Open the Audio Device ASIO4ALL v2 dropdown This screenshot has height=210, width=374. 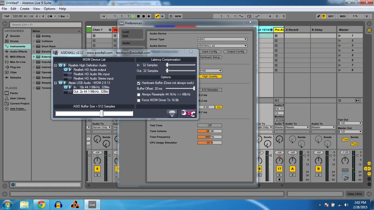click(222, 46)
